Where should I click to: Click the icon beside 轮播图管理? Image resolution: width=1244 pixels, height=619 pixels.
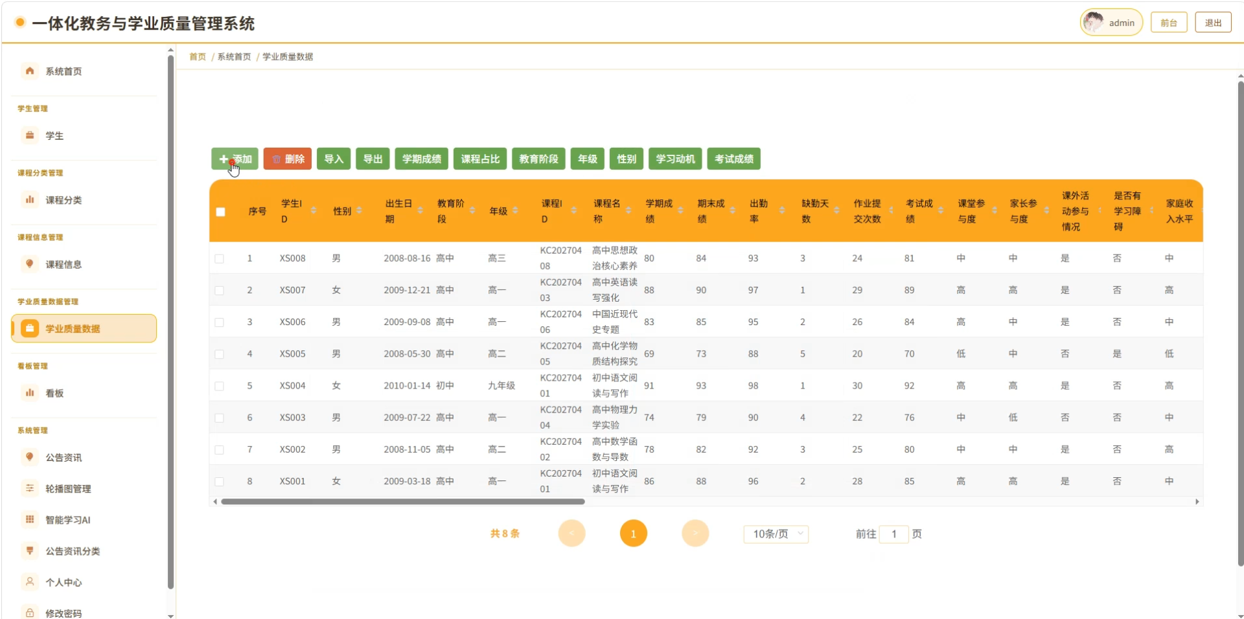point(30,488)
